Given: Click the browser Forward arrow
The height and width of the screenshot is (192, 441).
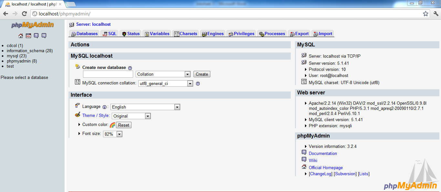Looking at the screenshot, I should click(x=15, y=14).
